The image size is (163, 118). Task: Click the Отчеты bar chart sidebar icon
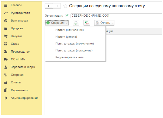pos(6,82)
